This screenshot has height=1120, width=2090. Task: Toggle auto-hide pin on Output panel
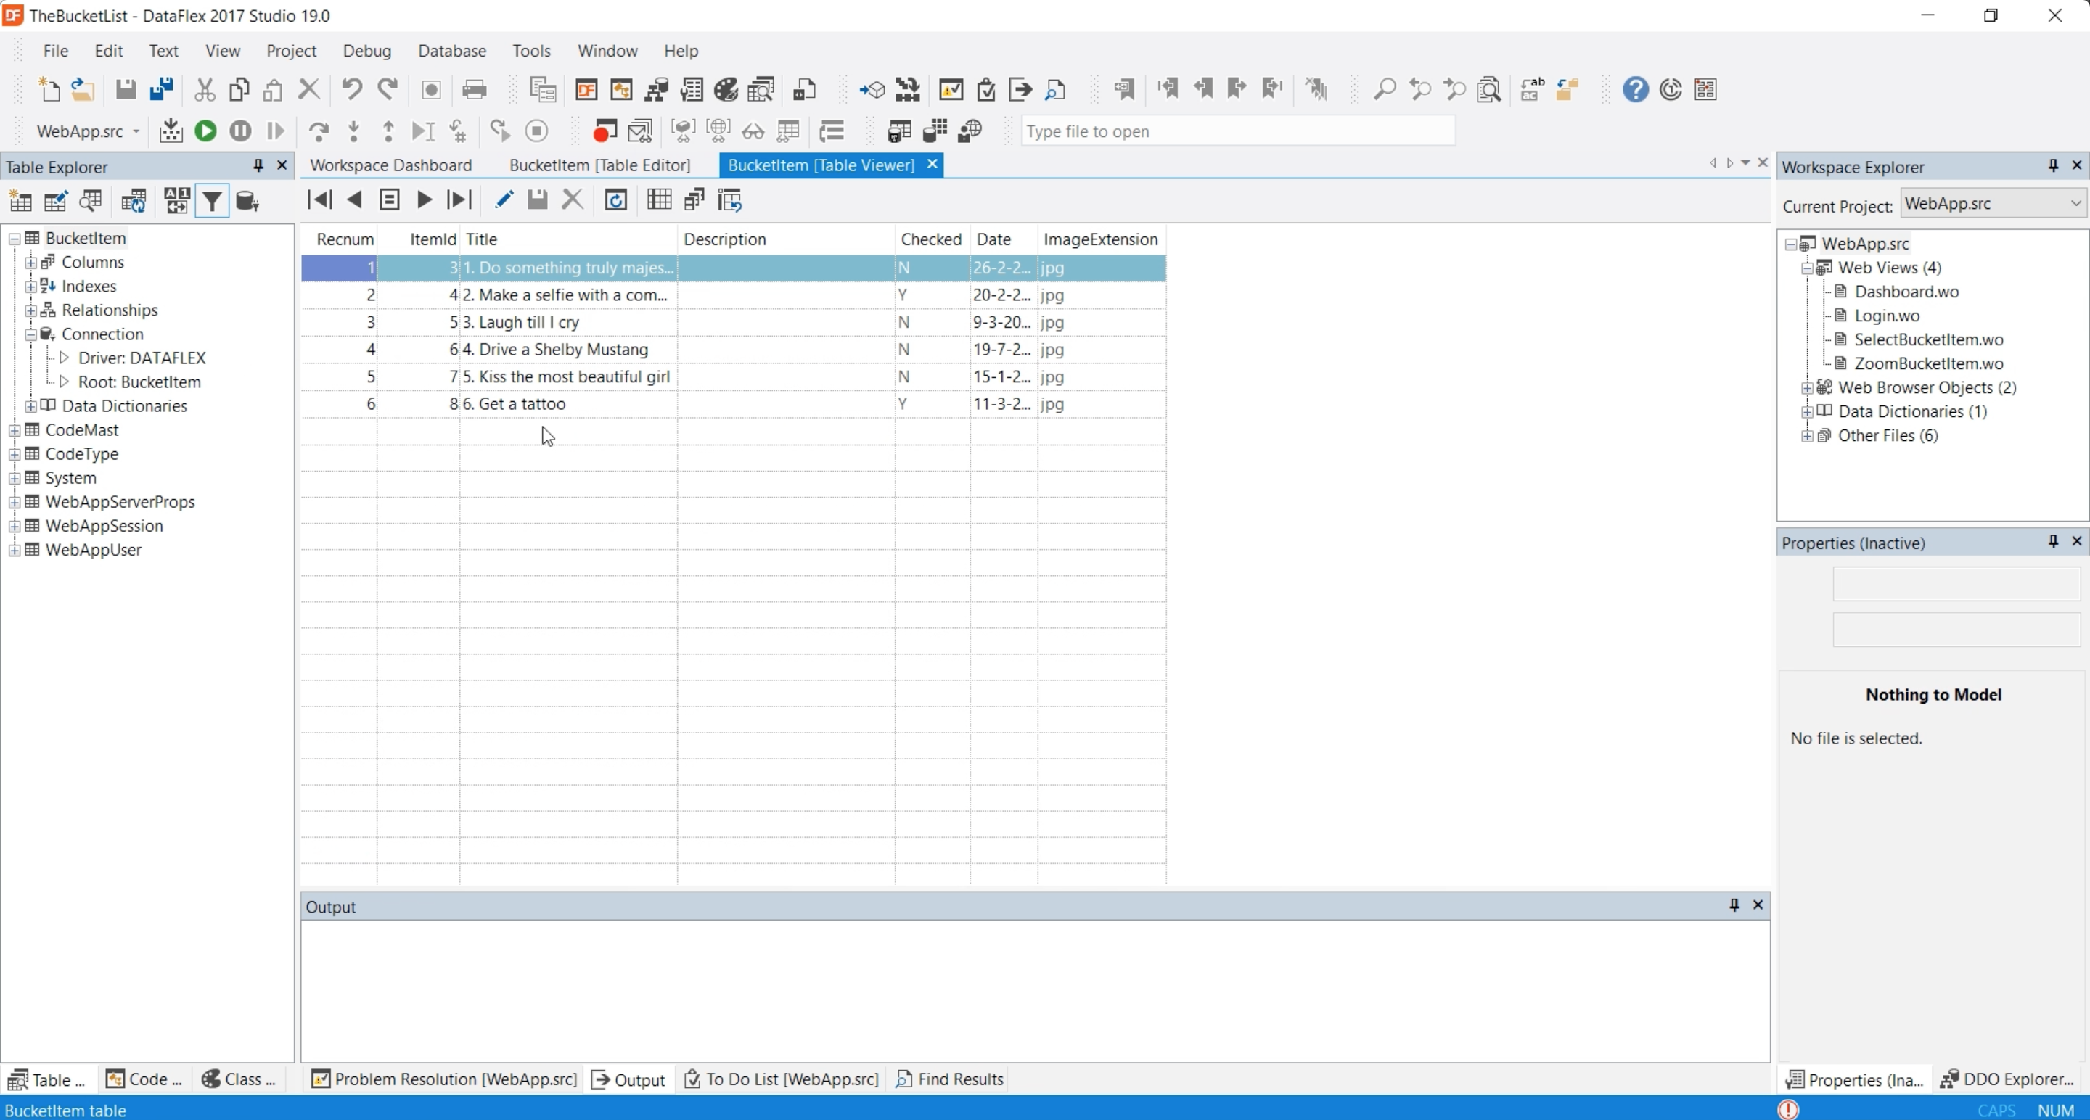[1734, 905]
